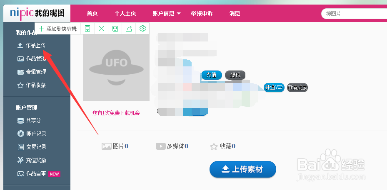Screen dimensions: 387x190
Task: Open the 首页 menu item
Action: (92, 13)
